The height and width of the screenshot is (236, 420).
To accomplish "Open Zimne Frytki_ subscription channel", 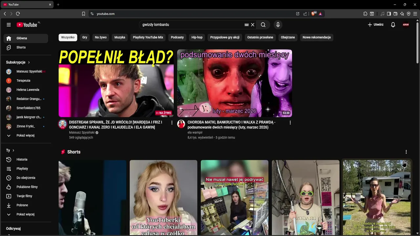I will tap(26, 127).
